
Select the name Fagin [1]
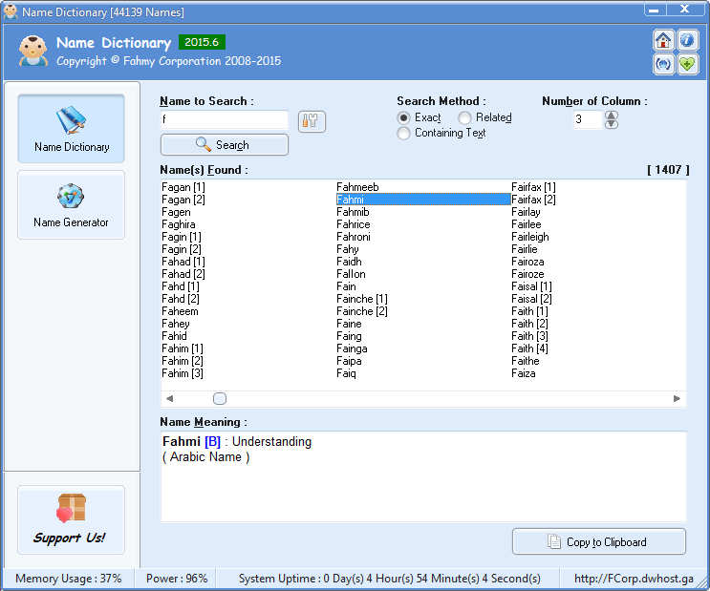pyautogui.click(x=182, y=237)
